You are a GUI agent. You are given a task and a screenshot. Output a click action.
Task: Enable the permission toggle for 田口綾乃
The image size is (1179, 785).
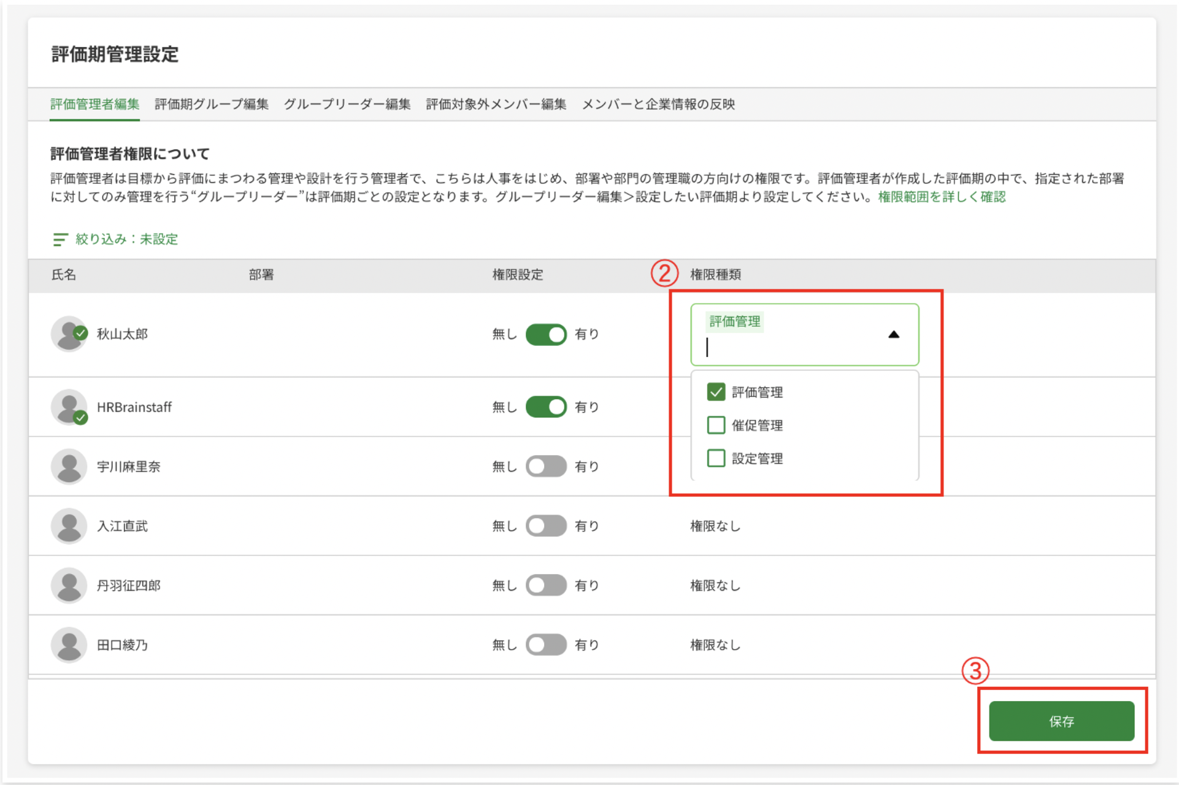pyautogui.click(x=545, y=645)
